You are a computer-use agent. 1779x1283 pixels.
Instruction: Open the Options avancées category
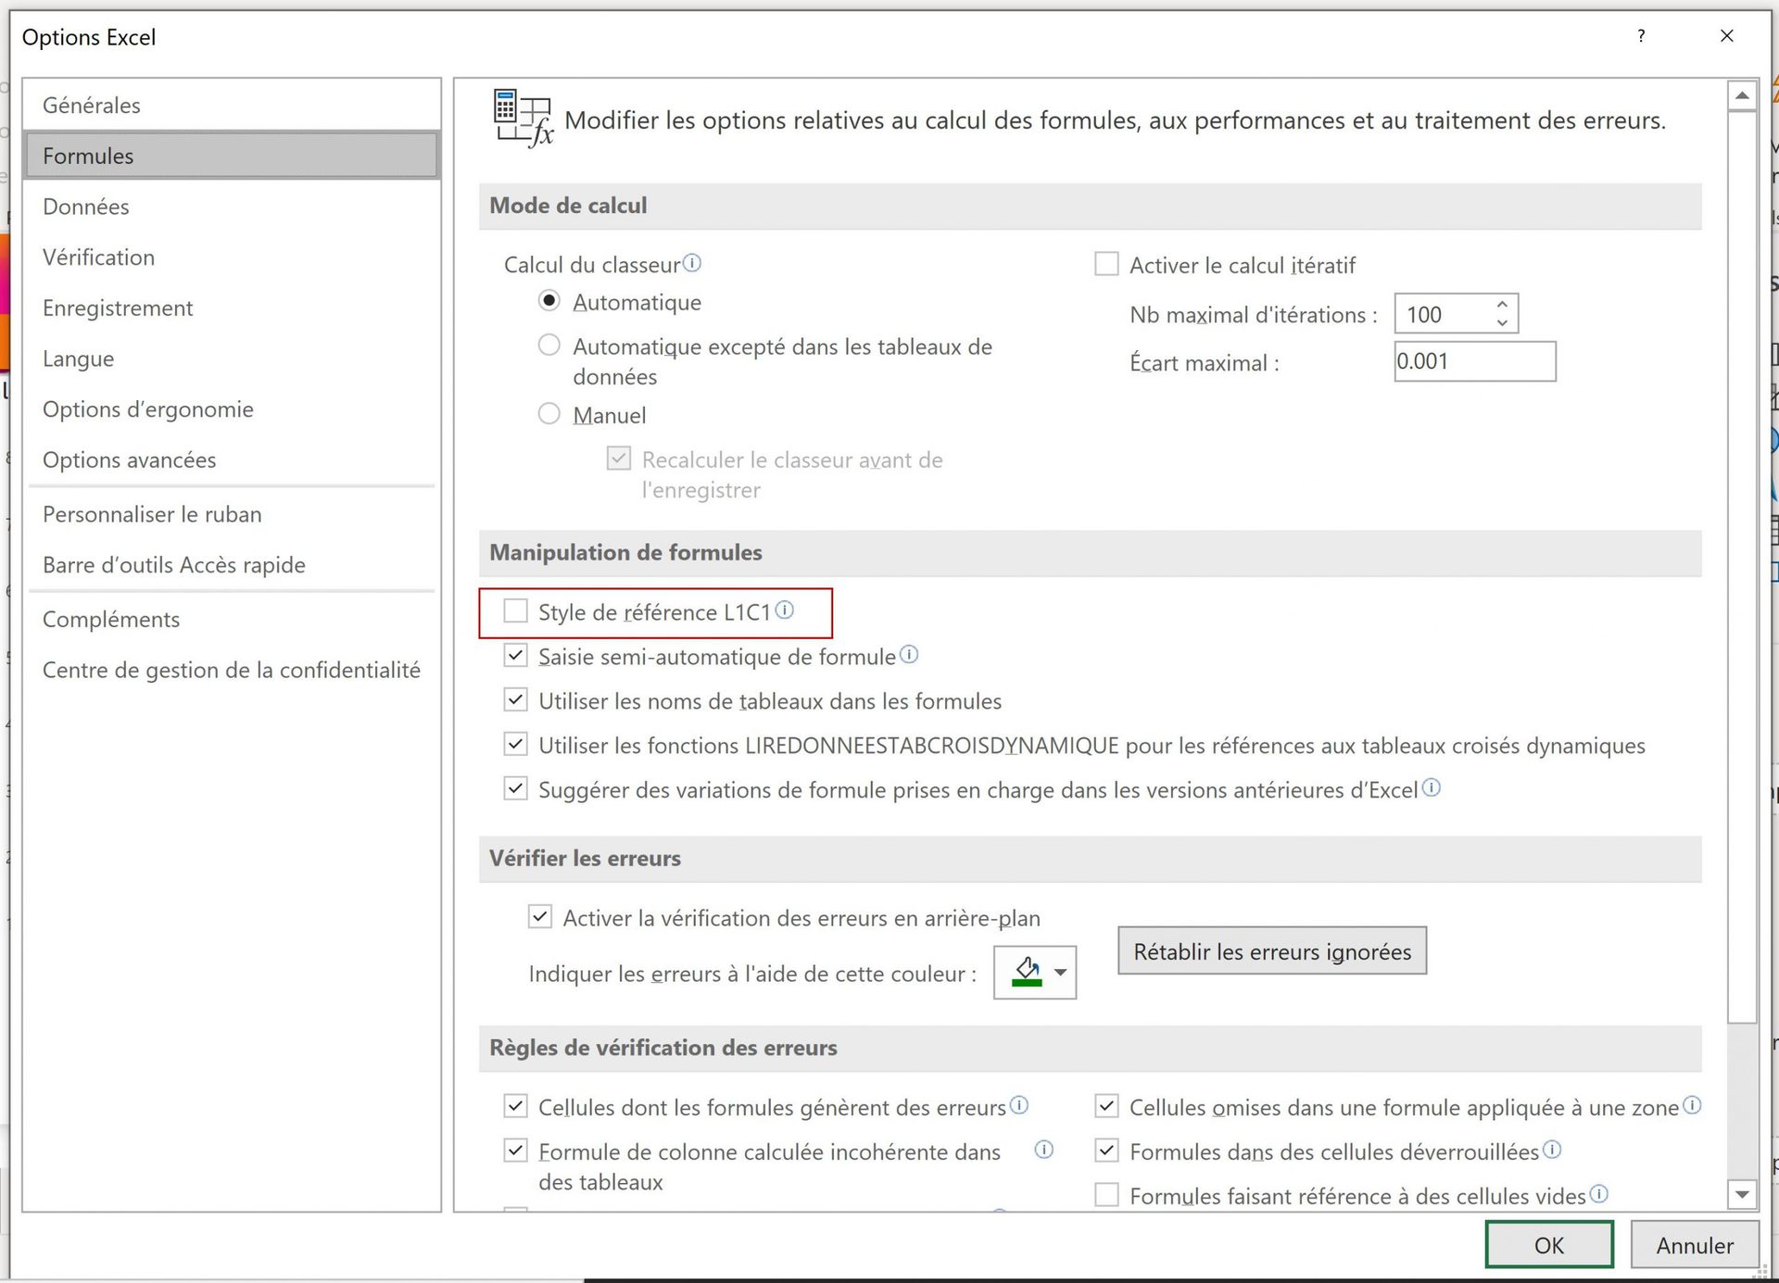point(129,460)
